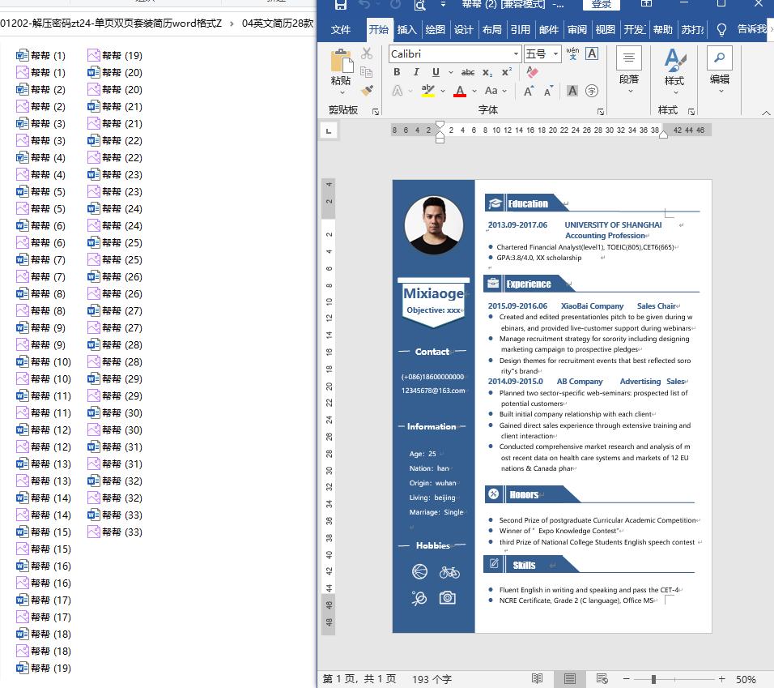Image resolution: width=774 pixels, height=688 pixels.
Task: Click the Cut scissors icon
Action: coord(367,53)
